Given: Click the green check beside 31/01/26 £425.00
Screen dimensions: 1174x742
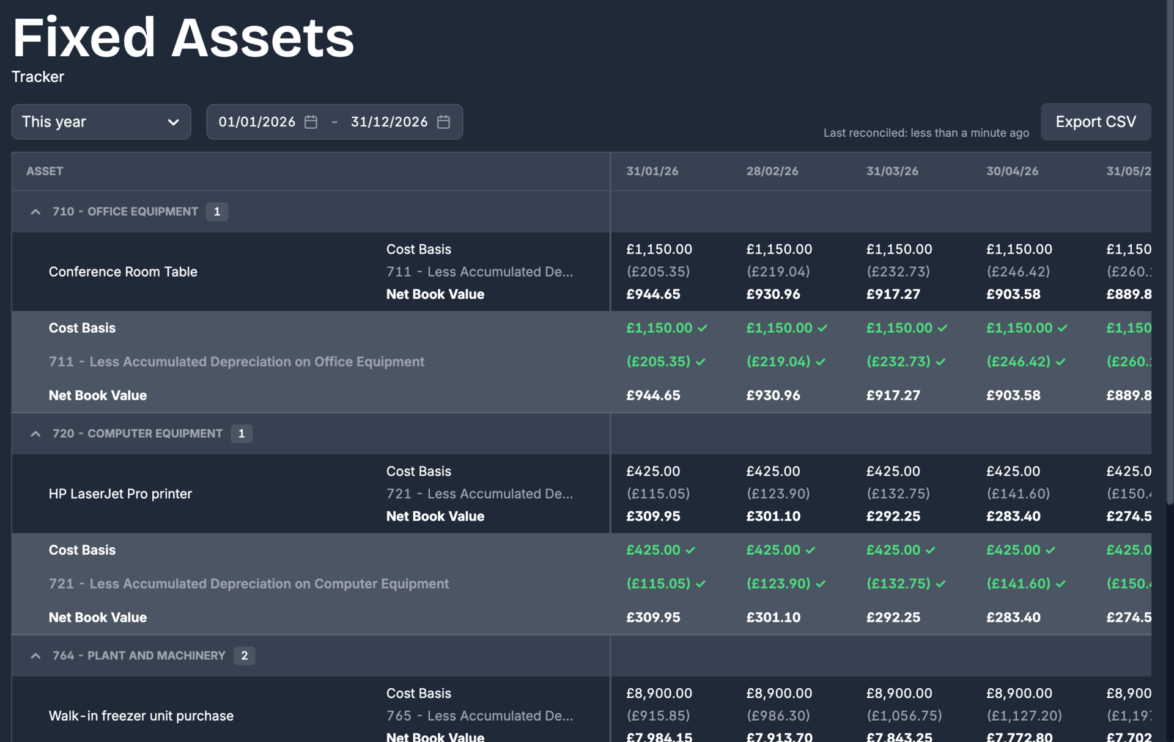Looking at the screenshot, I should pyautogui.click(x=690, y=550).
